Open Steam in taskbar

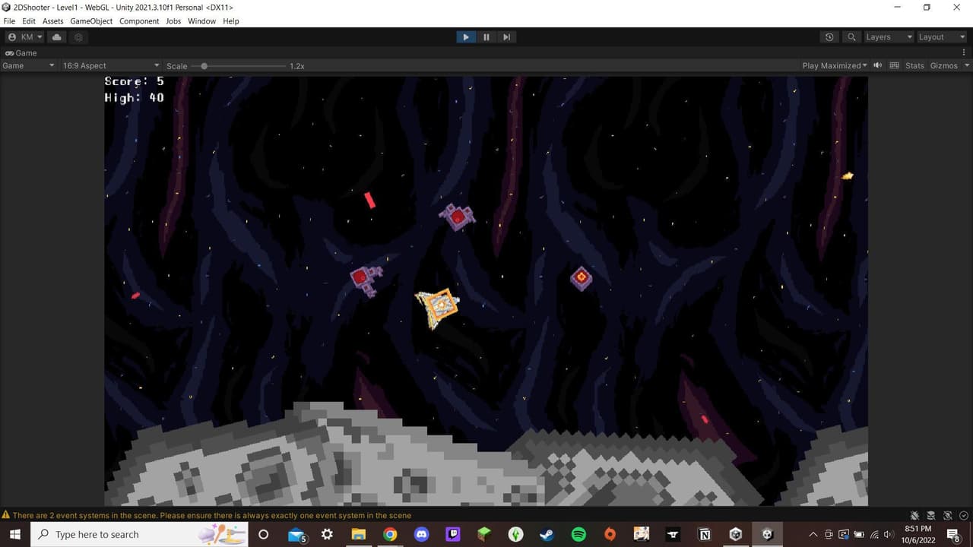pos(547,534)
